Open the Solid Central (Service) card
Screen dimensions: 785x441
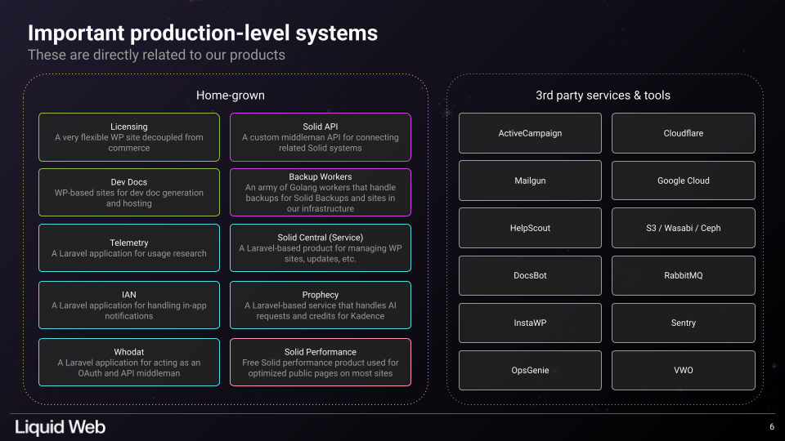(321, 248)
